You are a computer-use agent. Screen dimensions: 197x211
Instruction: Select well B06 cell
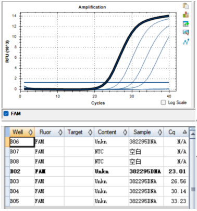click(22, 142)
